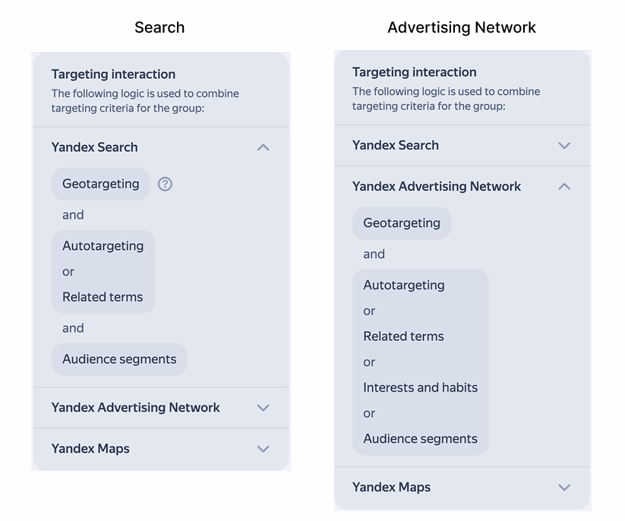Expand Yandex Maps in right panel

[563, 488]
